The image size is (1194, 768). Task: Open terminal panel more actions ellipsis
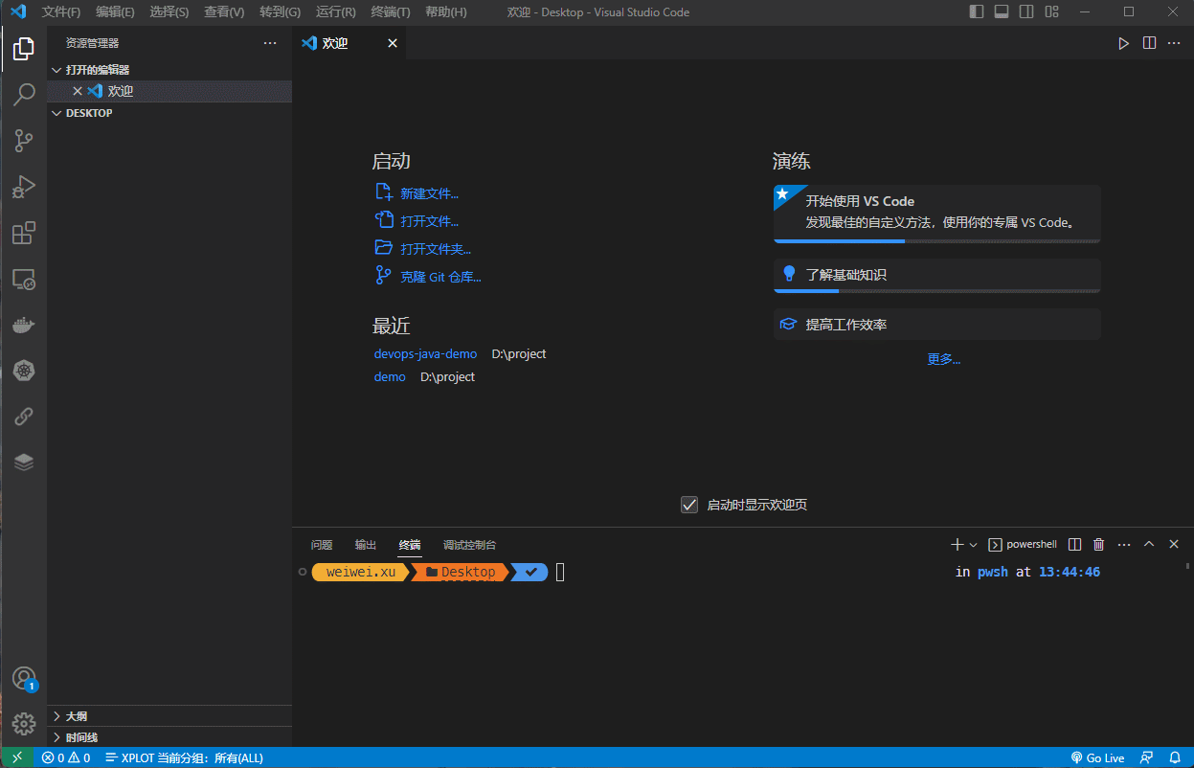tap(1124, 544)
